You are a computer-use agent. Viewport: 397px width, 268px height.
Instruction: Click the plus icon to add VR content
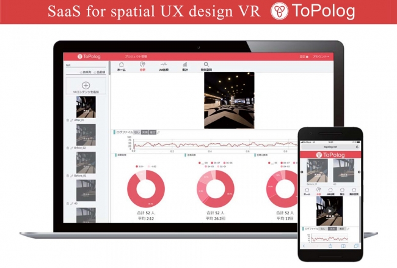86,86
